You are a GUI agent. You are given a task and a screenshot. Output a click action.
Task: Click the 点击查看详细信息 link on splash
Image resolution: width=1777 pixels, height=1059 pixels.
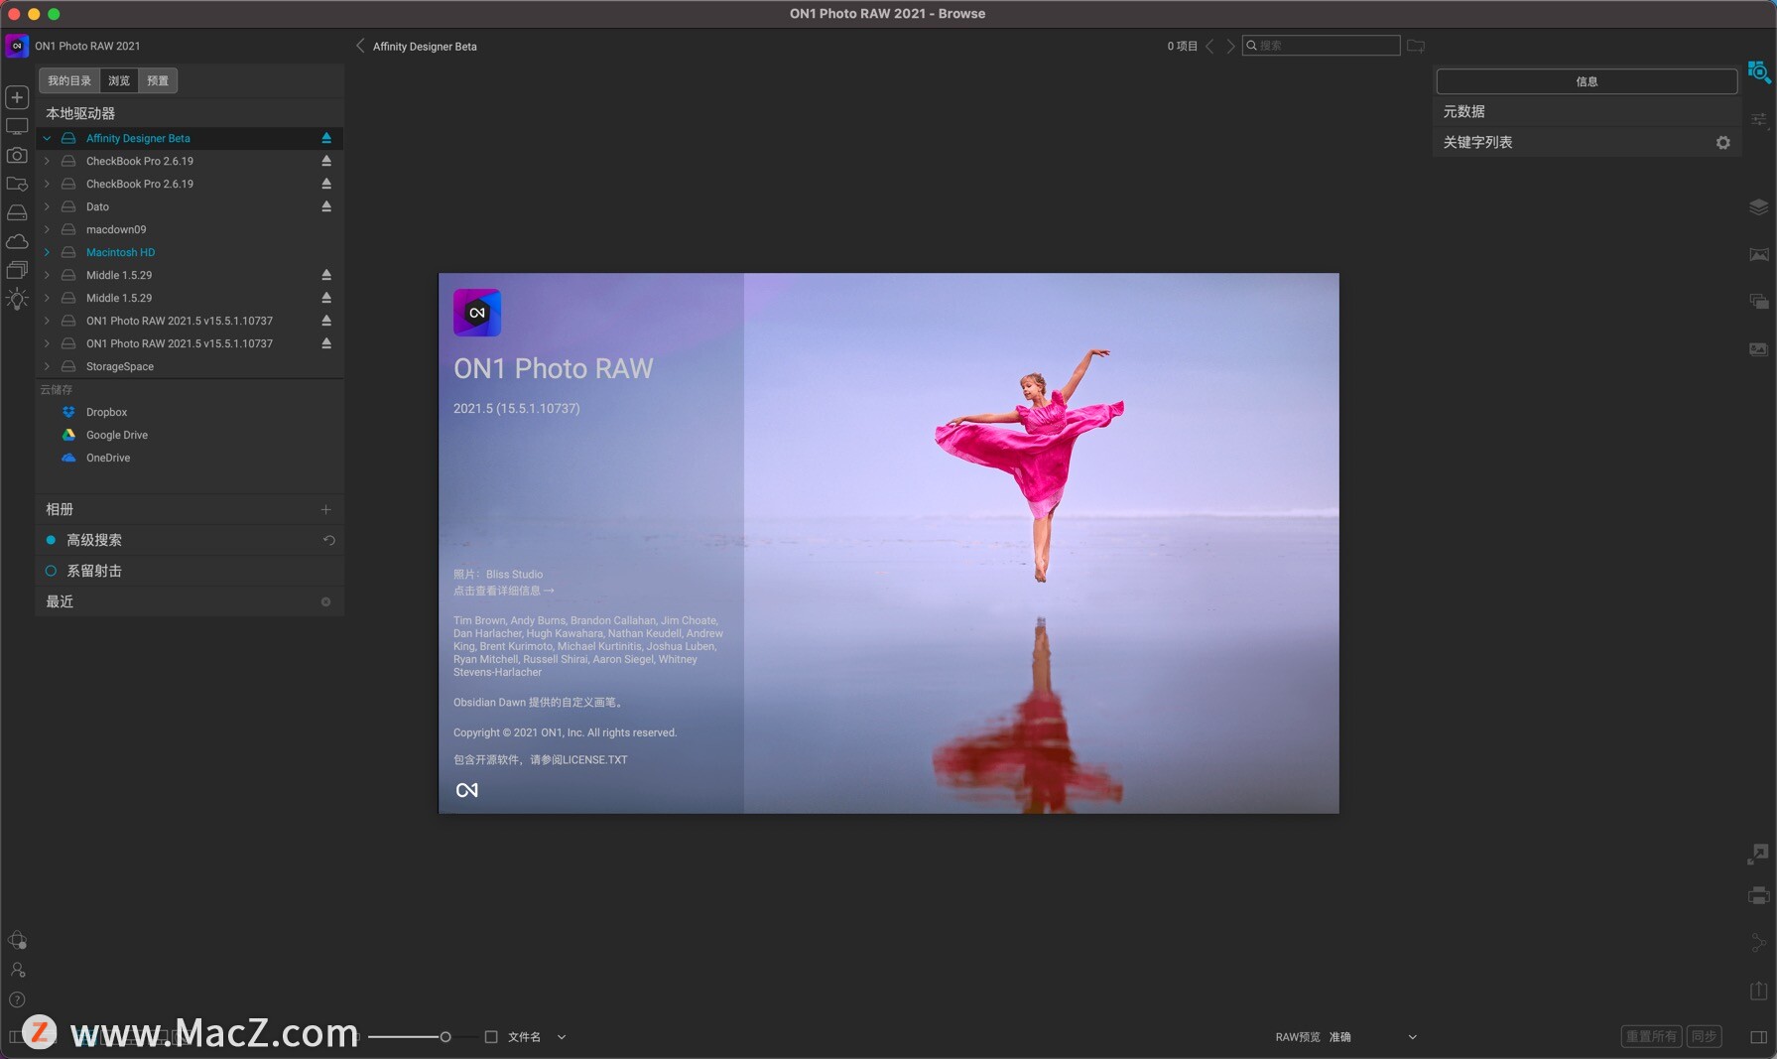click(503, 591)
